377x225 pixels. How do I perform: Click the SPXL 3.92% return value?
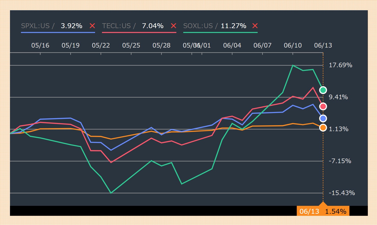tap(72, 26)
